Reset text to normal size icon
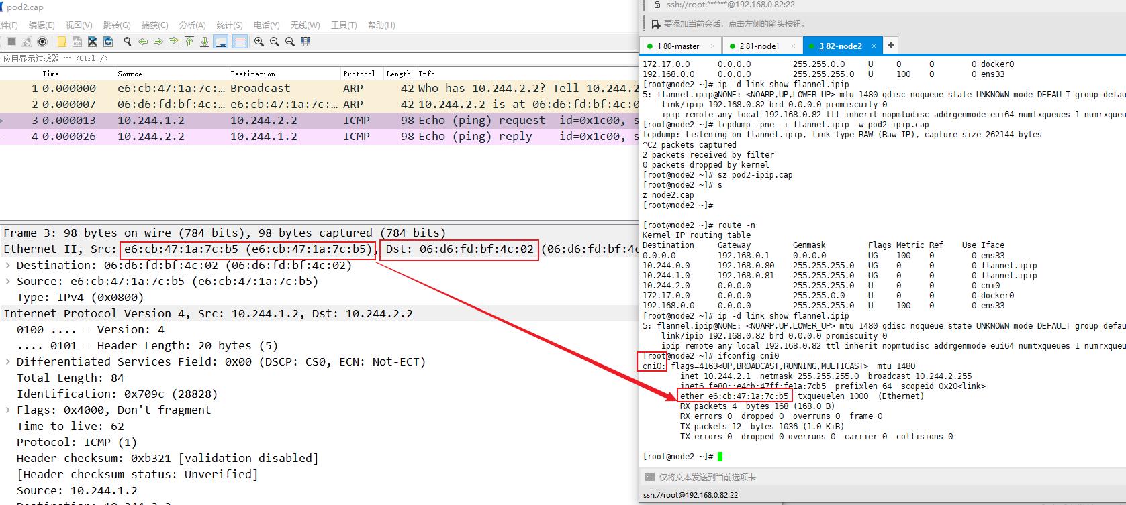 pos(290,42)
